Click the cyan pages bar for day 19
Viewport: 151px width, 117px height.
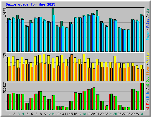point(89,33)
